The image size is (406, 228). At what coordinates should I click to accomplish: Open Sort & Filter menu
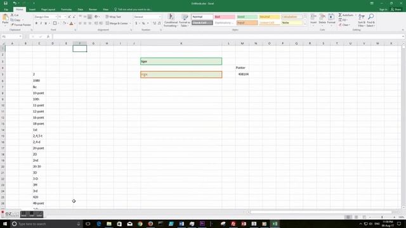pos(362,20)
